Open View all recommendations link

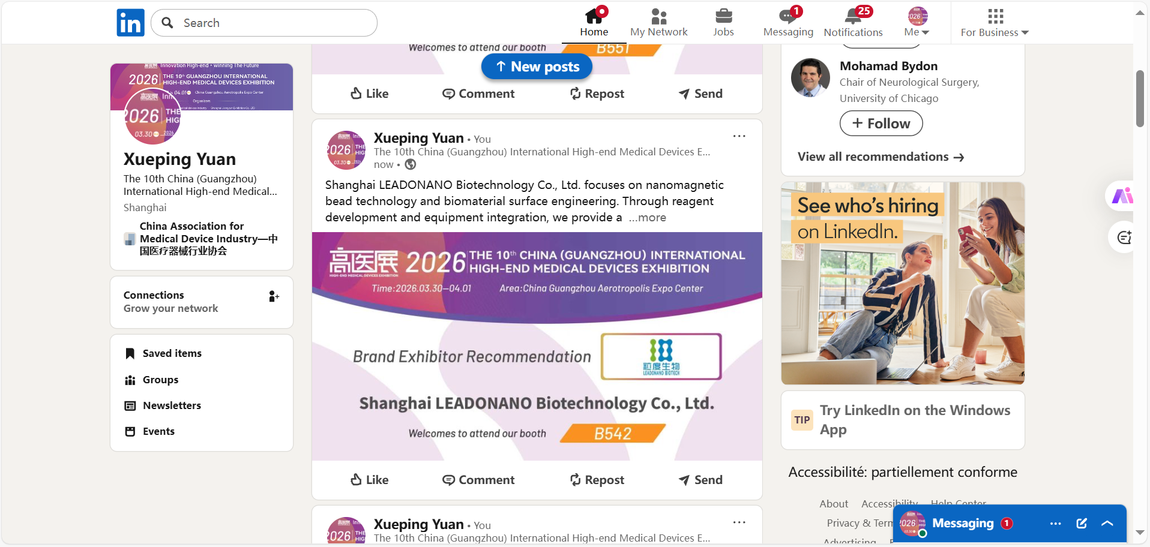pyautogui.click(x=881, y=157)
